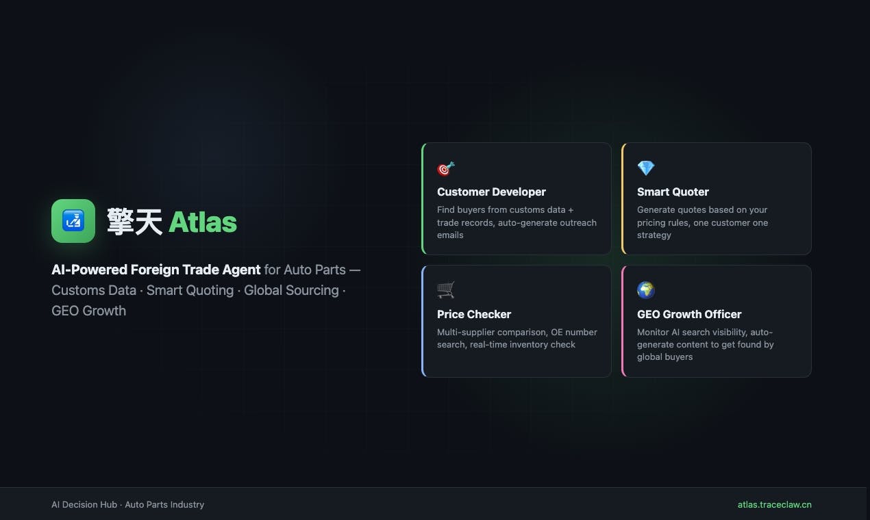Click the shopping cart icon on Price Checker
This screenshot has height=520, width=870.
pyautogui.click(x=446, y=290)
